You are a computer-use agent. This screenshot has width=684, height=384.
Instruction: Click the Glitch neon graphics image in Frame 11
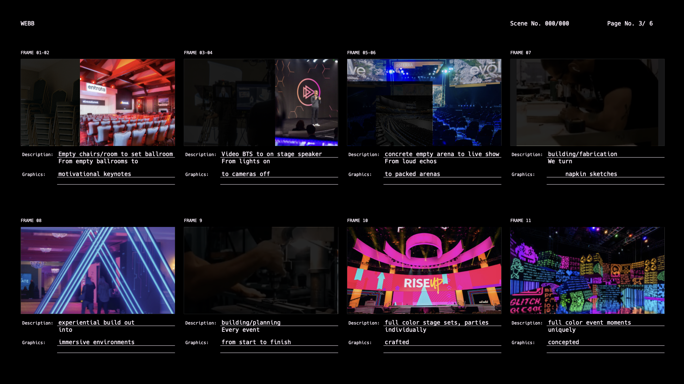(x=587, y=270)
